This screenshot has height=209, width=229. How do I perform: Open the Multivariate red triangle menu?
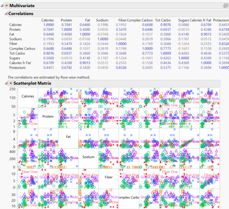(x=7, y=6)
